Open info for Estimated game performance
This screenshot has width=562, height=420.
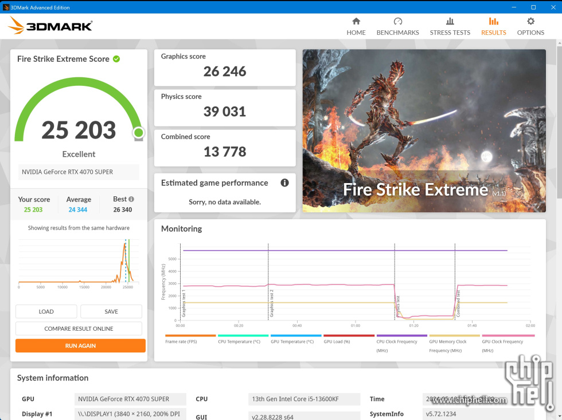tap(284, 183)
